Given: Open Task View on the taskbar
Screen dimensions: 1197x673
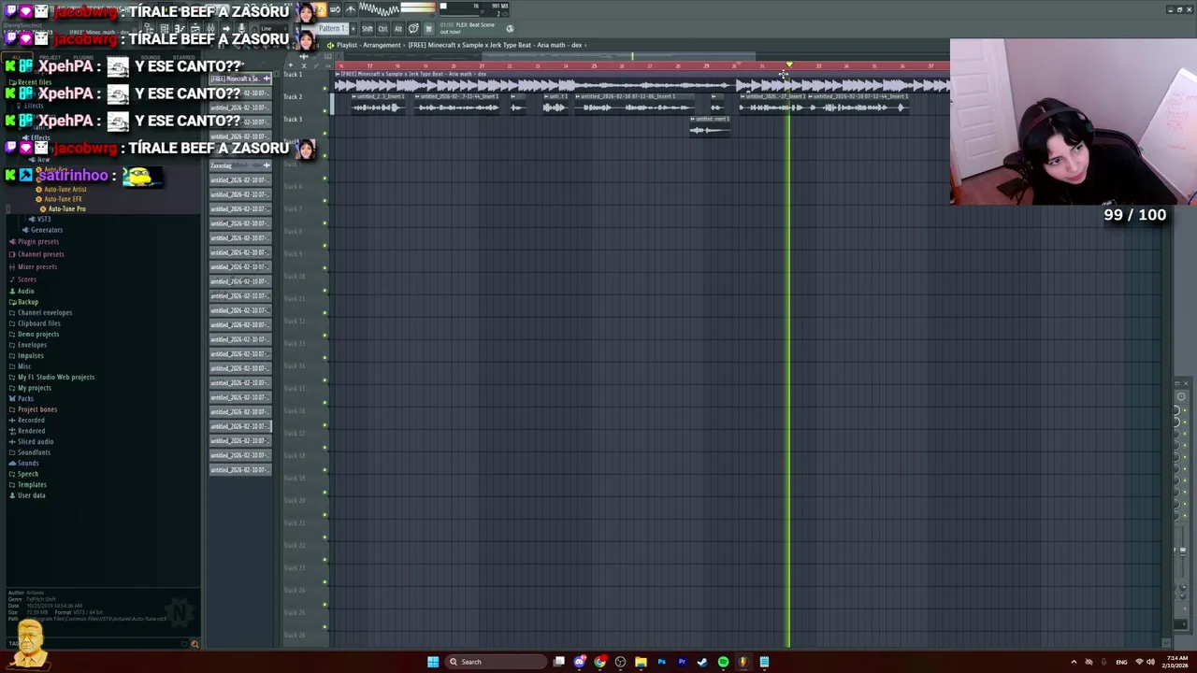Looking at the screenshot, I should [x=559, y=662].
